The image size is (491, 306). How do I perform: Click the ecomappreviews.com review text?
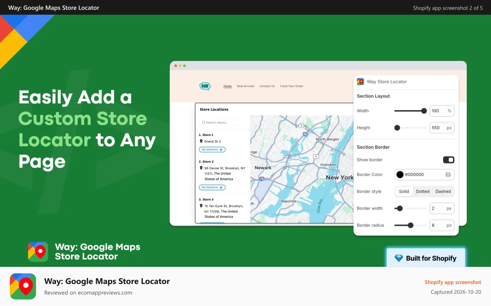pyautogui.click(x=88, y=293)
